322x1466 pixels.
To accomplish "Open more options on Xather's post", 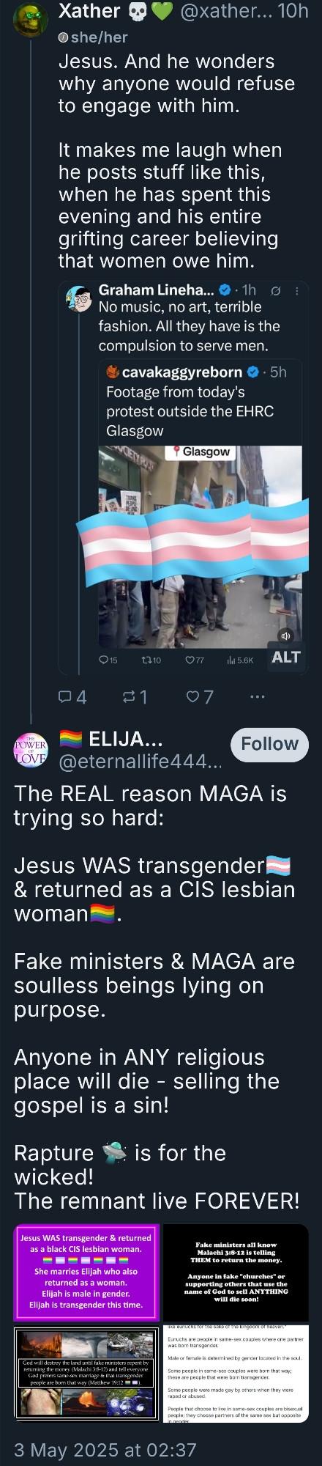I will (x=257, y=696).
